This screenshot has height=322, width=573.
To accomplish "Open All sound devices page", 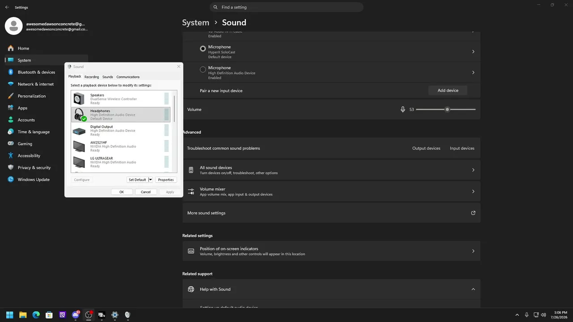I will tap(331, 170).
